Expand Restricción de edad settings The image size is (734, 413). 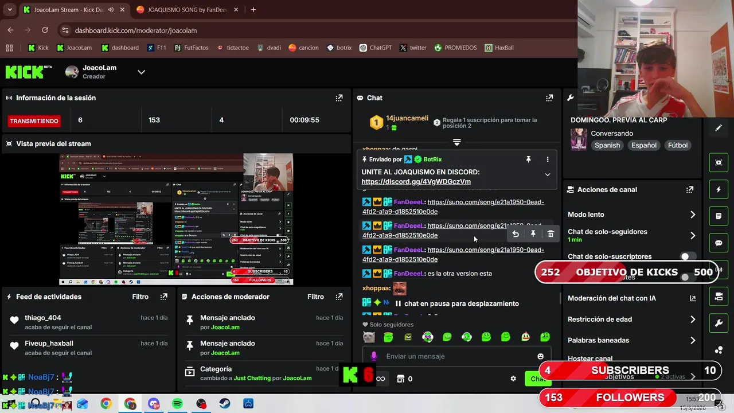693,320
